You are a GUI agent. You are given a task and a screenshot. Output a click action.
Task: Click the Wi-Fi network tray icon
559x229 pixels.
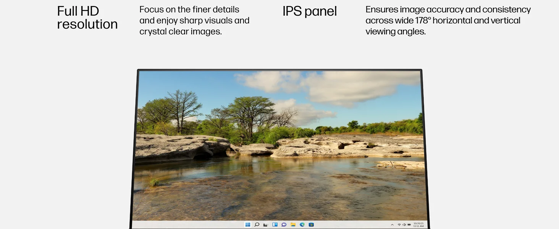[399, 225]
